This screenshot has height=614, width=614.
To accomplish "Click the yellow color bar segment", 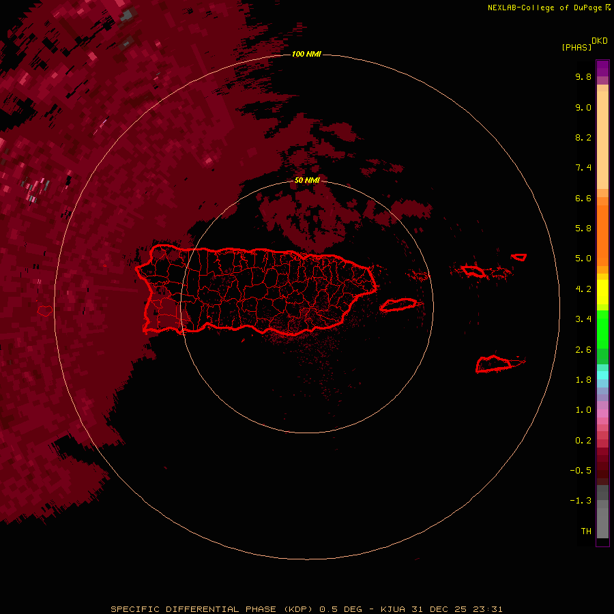I will [602, 292].
